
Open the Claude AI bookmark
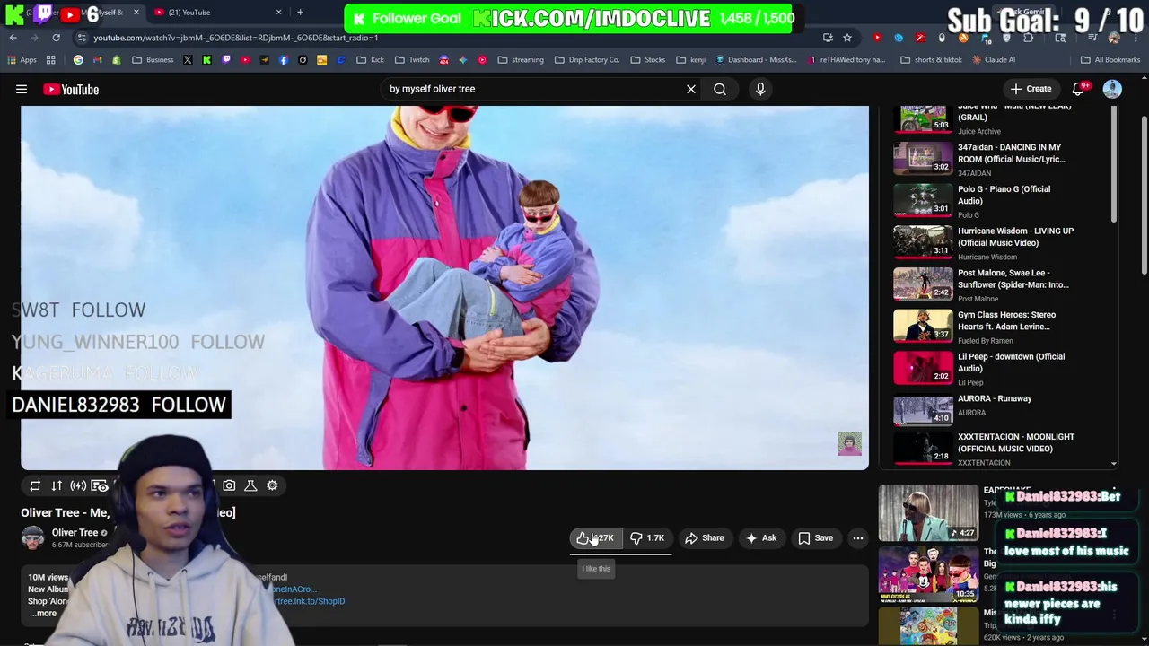pos(993,60)
